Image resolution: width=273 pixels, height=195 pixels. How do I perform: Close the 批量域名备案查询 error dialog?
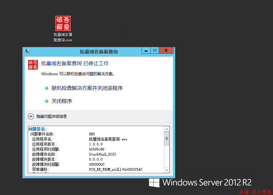[x=166, y=50]
